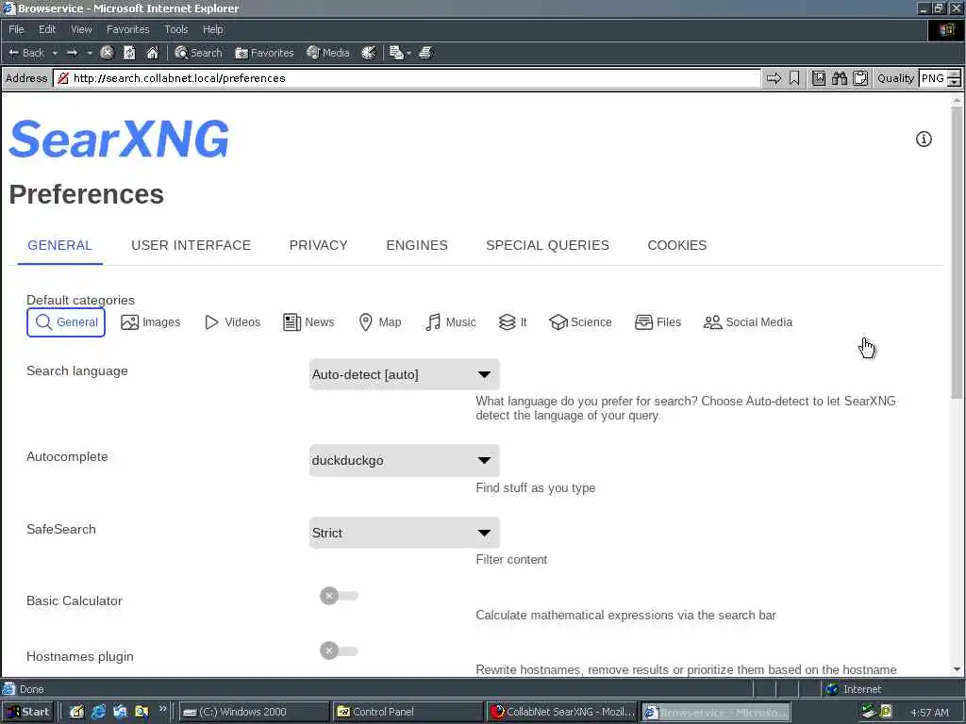Open the View menu
This screenshot has height=724, width=966.
(x=81, y=29)
